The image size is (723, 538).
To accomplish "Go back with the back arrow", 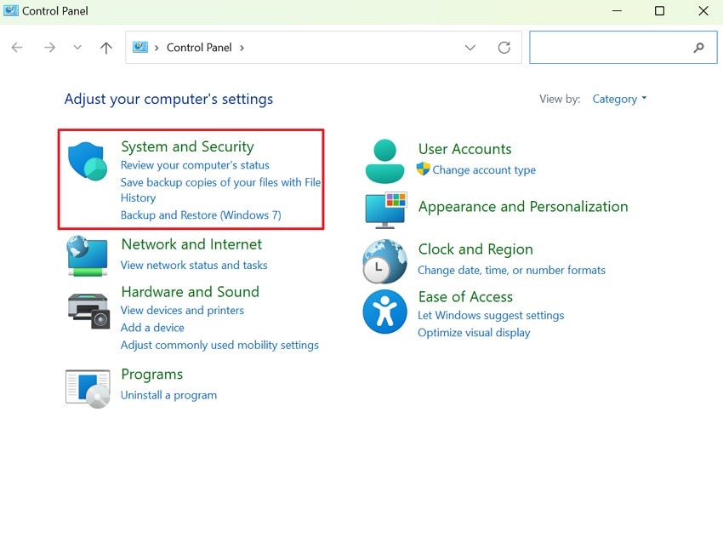I will [17, 47].
